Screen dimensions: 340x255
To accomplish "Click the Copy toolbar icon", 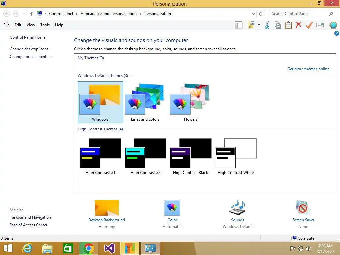I will (x=278, y=25).
